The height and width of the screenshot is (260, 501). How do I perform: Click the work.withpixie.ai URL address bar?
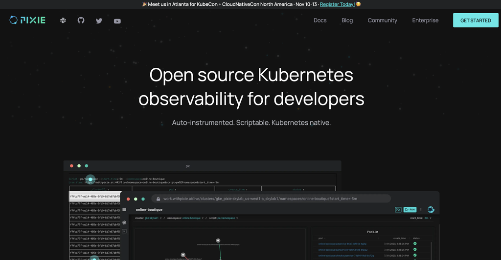tap(271, 199)
